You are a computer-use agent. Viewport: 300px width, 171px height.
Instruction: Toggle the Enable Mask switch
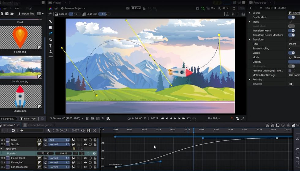click(291, 17)
